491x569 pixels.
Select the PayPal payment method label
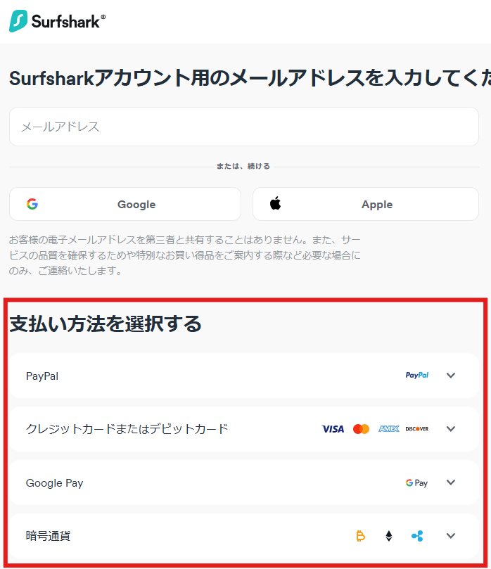click(42, 376)
